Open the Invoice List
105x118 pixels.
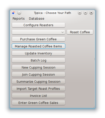pyautogui.click(x=39, y=96)
